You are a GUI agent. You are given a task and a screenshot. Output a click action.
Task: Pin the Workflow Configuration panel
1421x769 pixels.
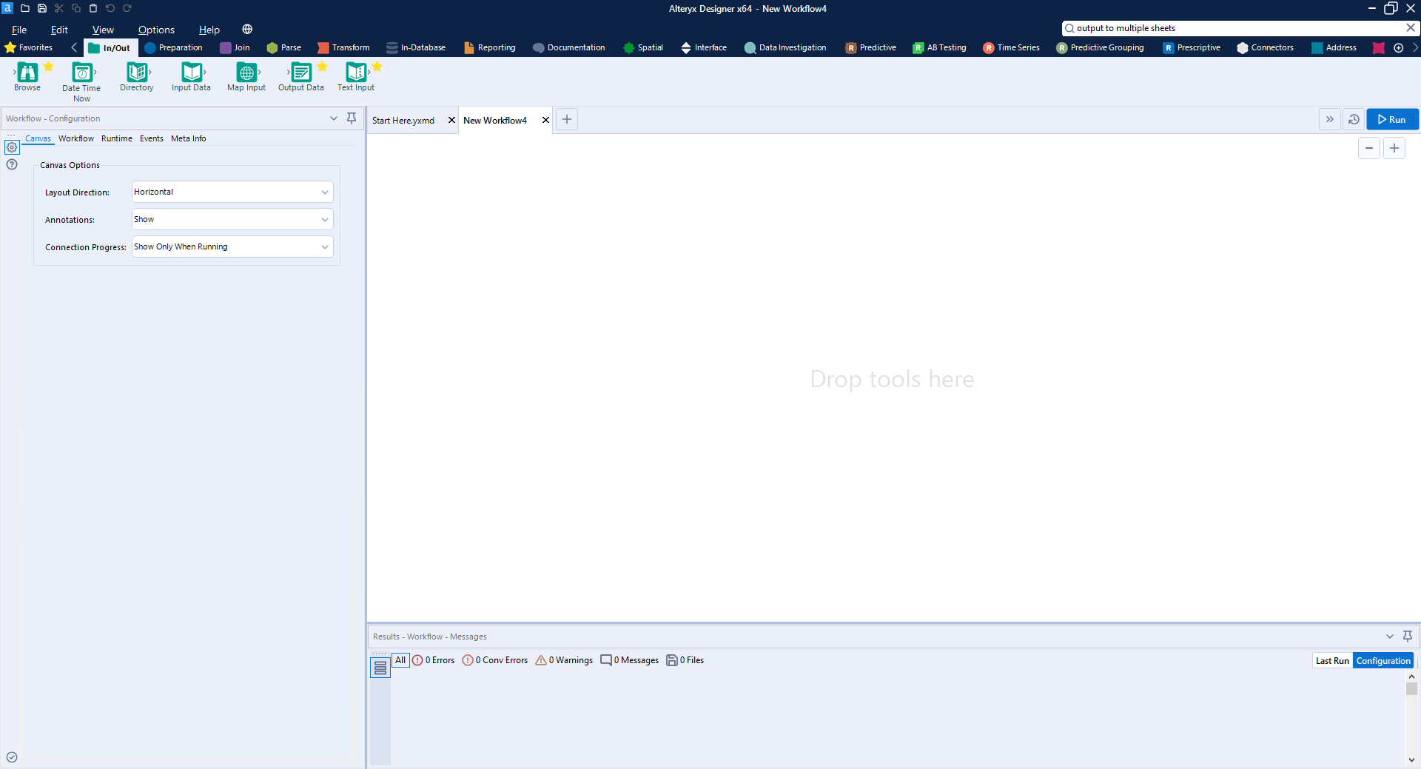point(352,118)
